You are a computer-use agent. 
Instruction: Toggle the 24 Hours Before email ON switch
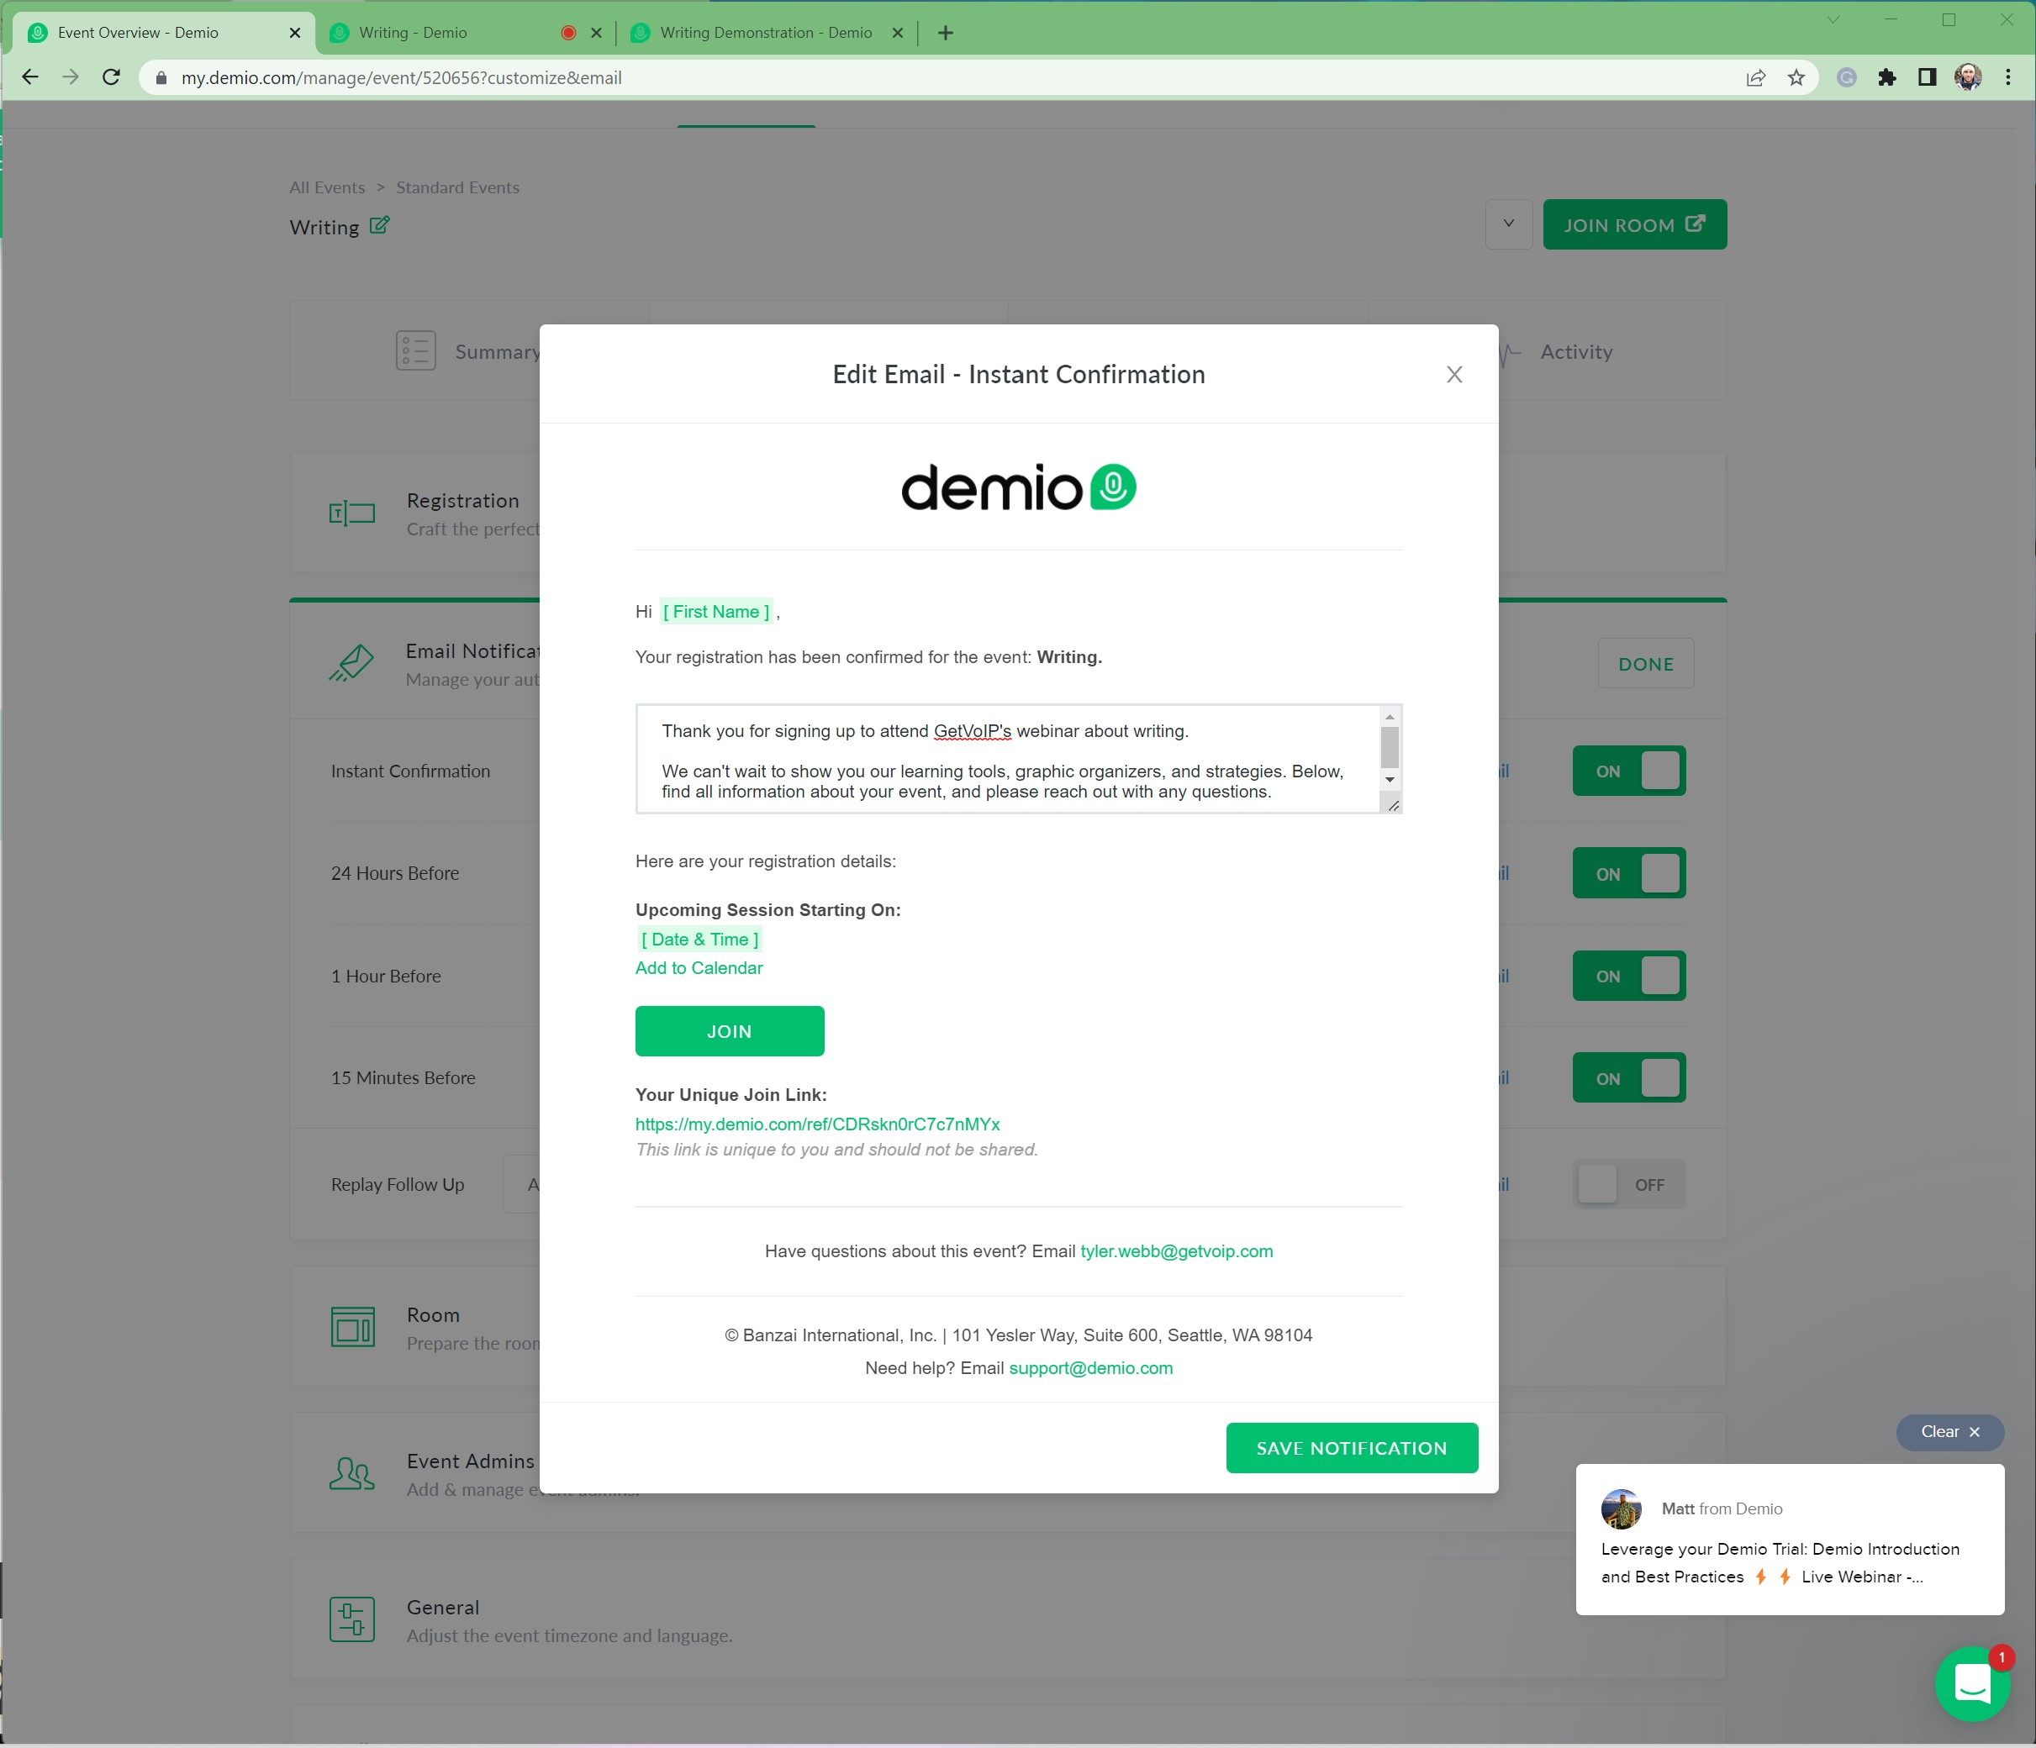click(x=1626, y=872)
